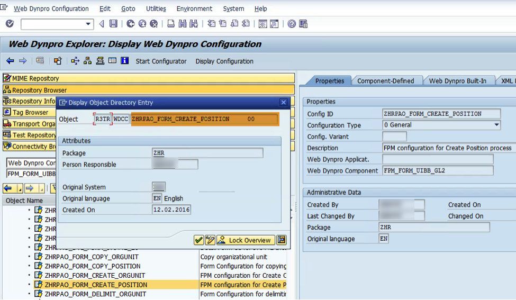Open the Configuration Type dropdown
516x300 pixels.
click(496, 125)
